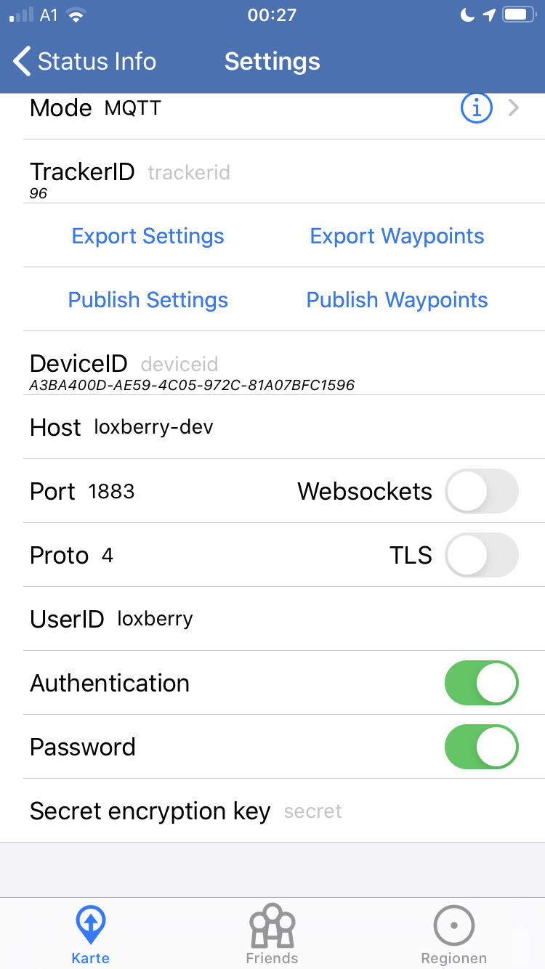Tap Publish Waypoints
This screenshot has height=969, width=545.
[x=397, y=300]
